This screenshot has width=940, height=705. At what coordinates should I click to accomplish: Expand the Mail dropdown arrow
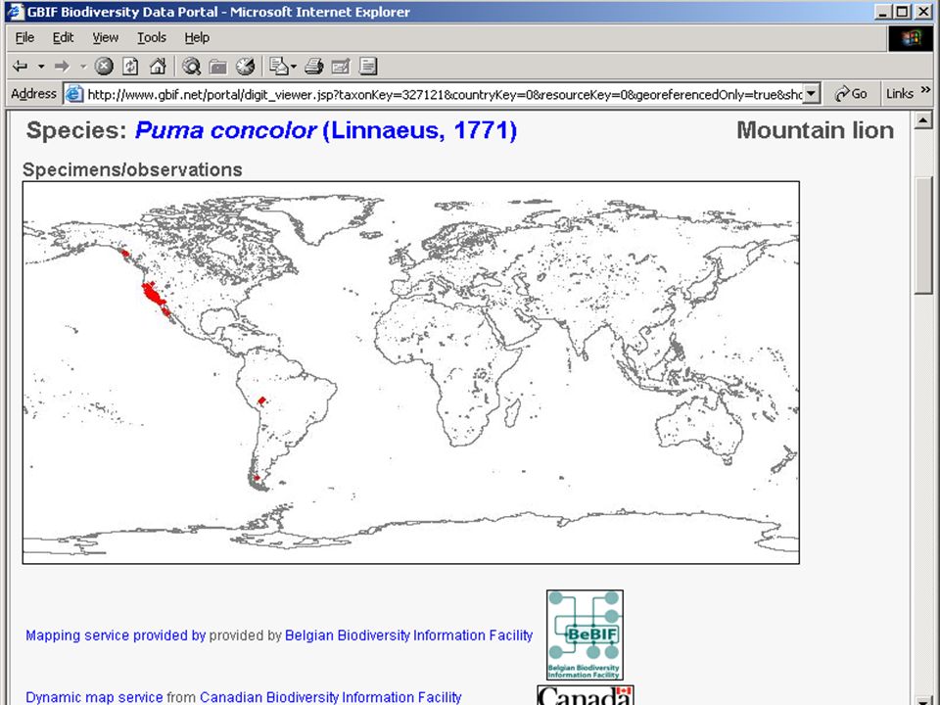[294, 66]
